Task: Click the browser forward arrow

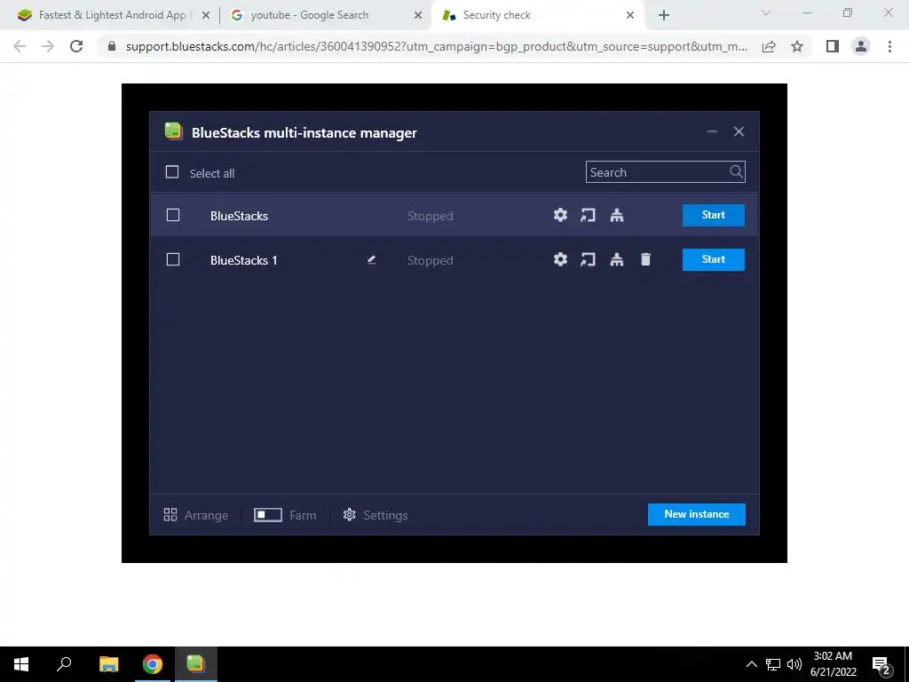Action: (48, 46)
